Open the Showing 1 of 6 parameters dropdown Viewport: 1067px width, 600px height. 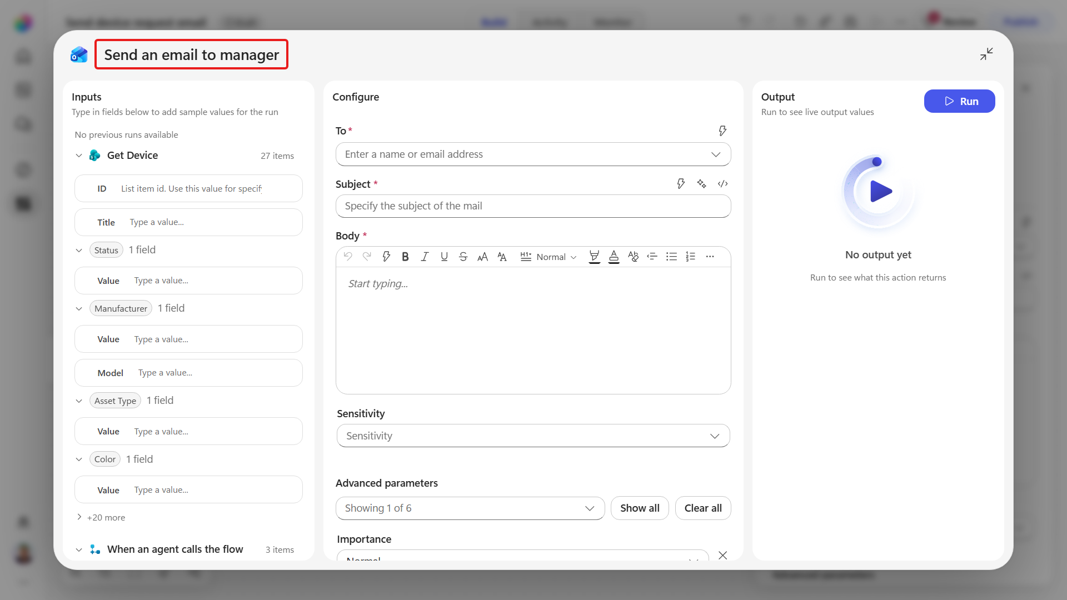click(470, 508)
